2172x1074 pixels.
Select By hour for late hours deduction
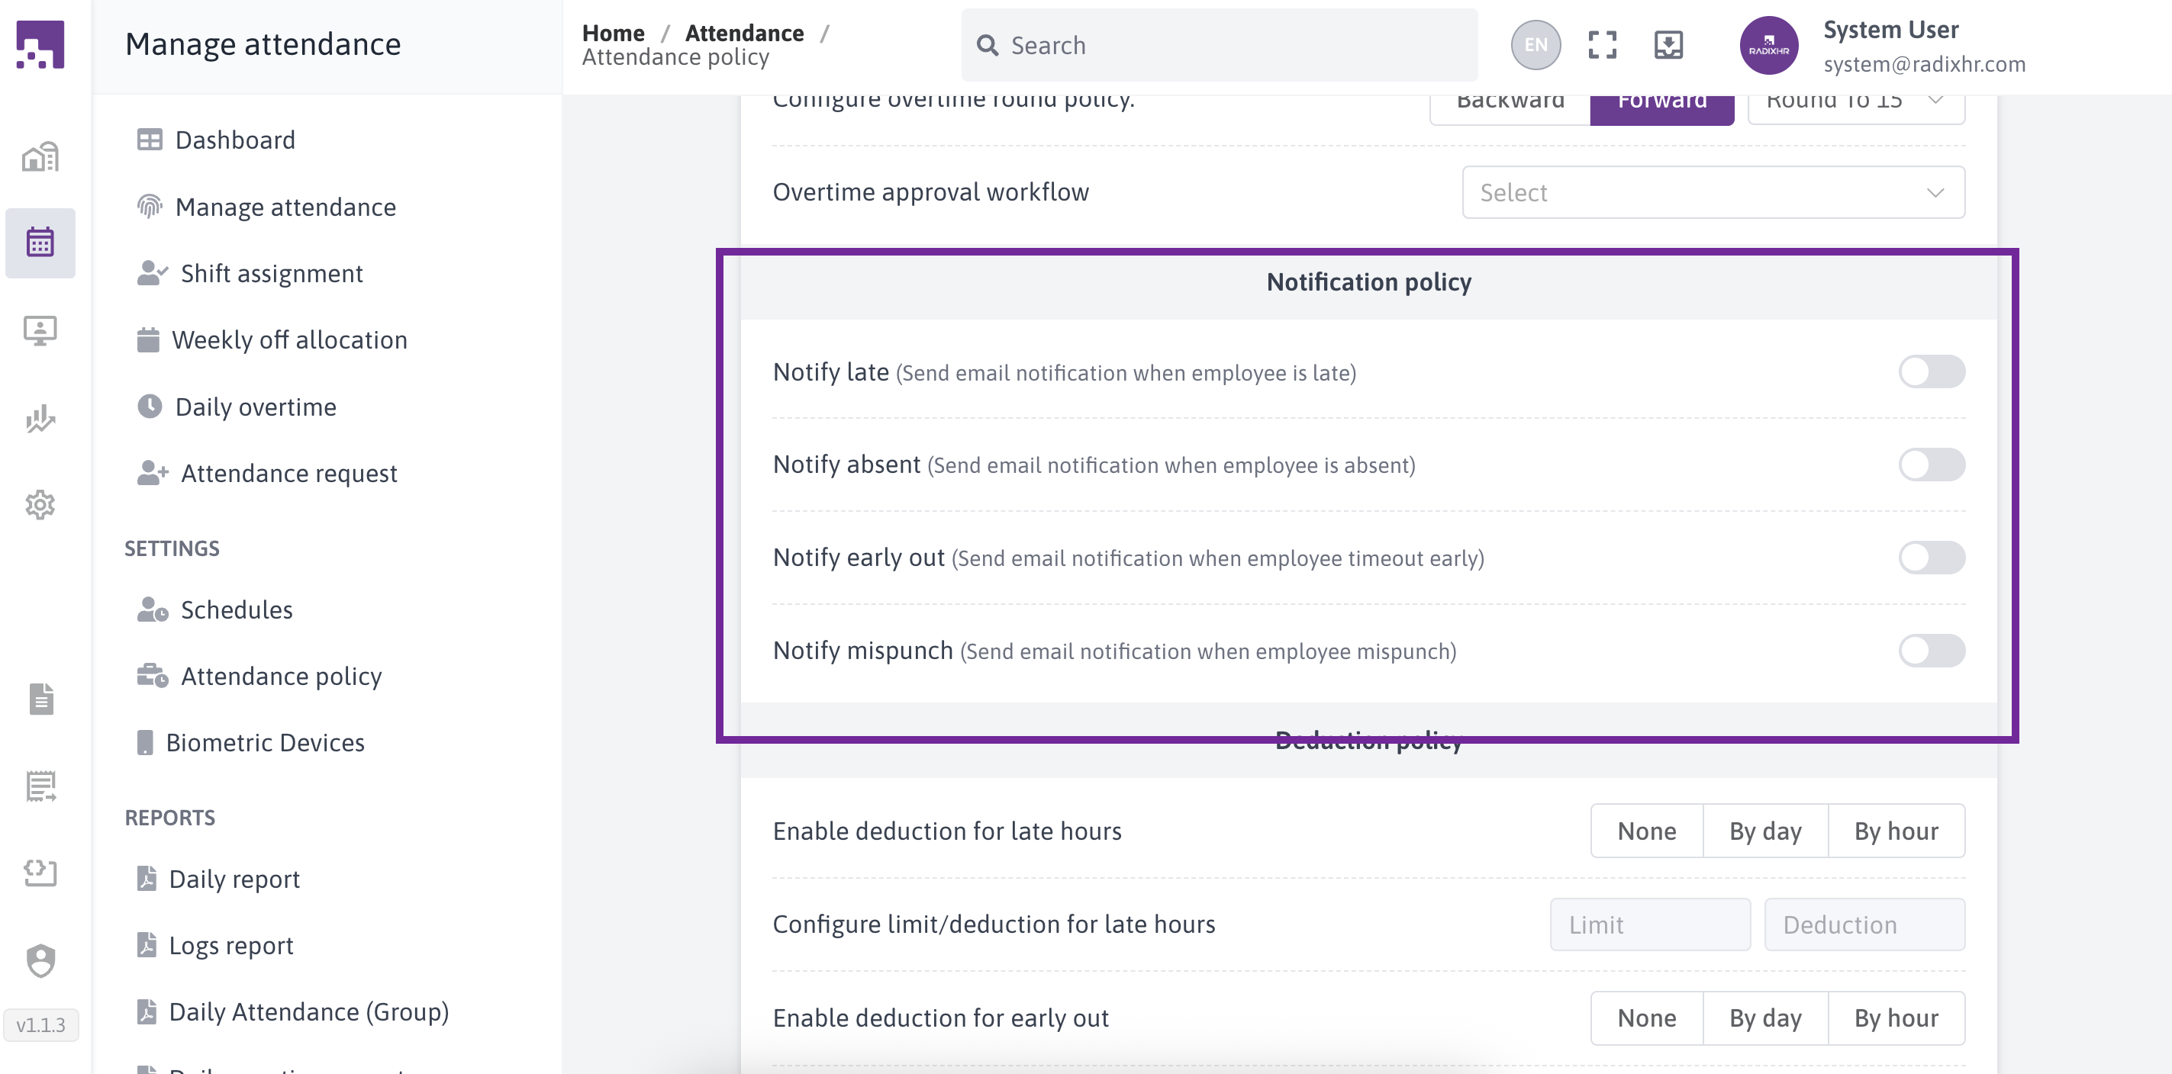coord(1896,831)
